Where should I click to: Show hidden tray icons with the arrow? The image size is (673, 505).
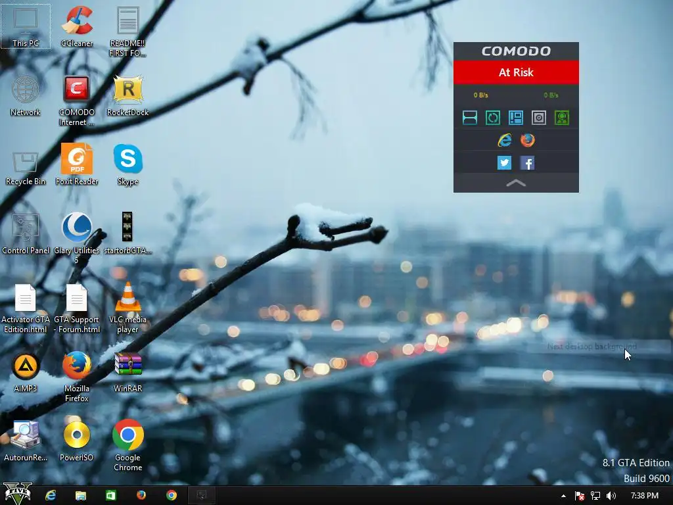563,496
